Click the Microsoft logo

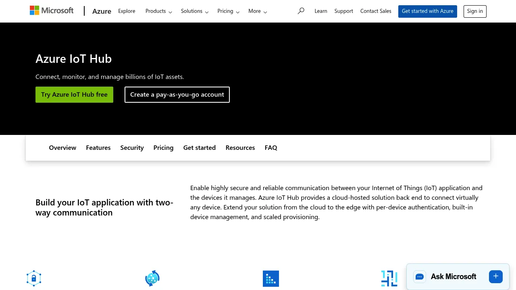pyautogui.click(x=52, y=10)
